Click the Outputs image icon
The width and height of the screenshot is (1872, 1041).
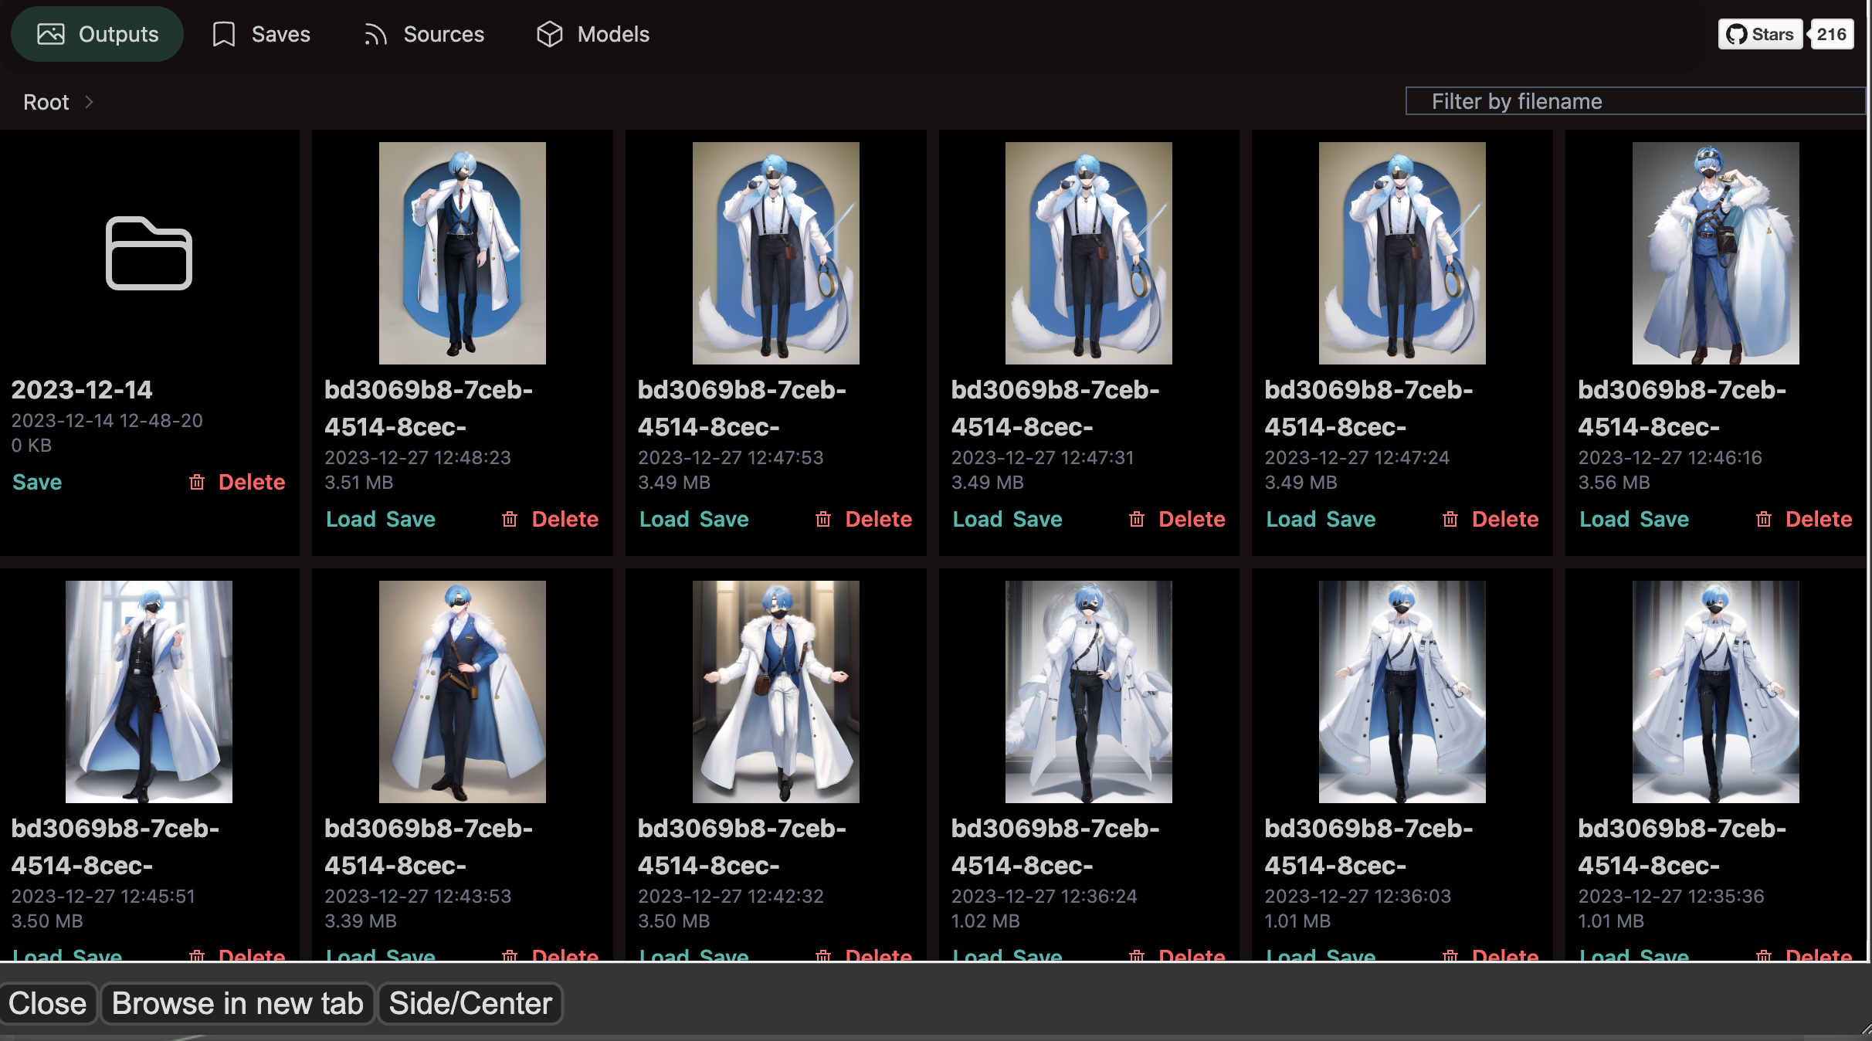click(x=51, y=34)
